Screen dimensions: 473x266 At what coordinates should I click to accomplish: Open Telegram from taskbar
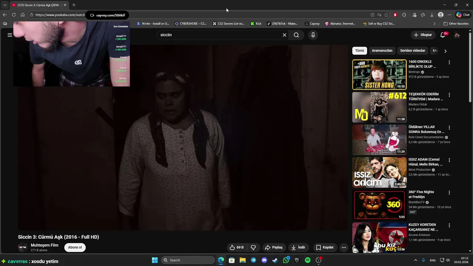point(253,260)
